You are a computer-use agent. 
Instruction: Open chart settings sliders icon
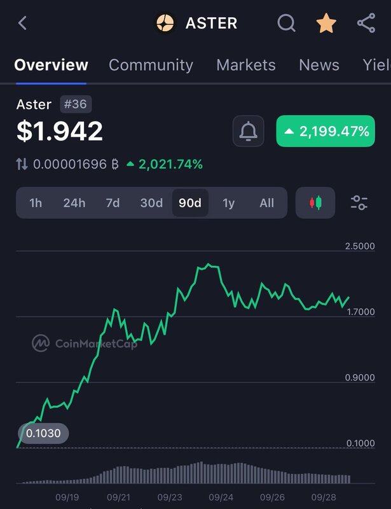[359, 203]
